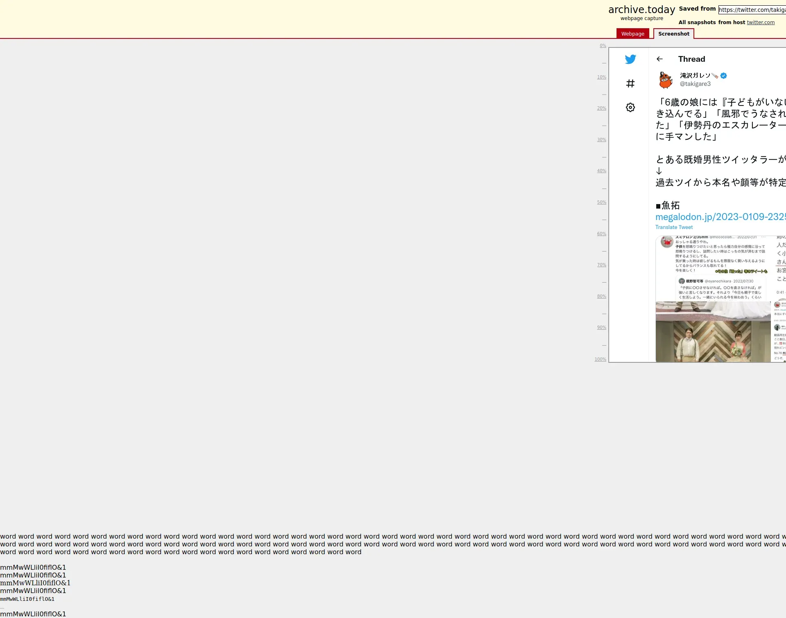Select the Screenshot tab
This screenshot has height=618, width=786.
tap(673, 34)
